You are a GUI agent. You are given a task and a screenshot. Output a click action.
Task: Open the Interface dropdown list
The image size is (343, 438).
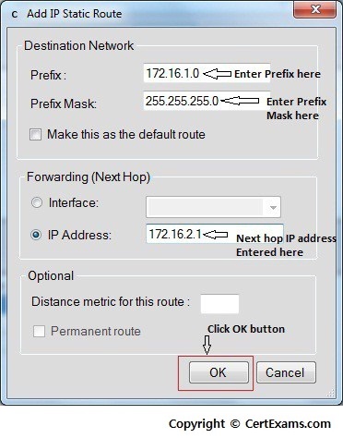pyautogui.click(x=213, y=207)
